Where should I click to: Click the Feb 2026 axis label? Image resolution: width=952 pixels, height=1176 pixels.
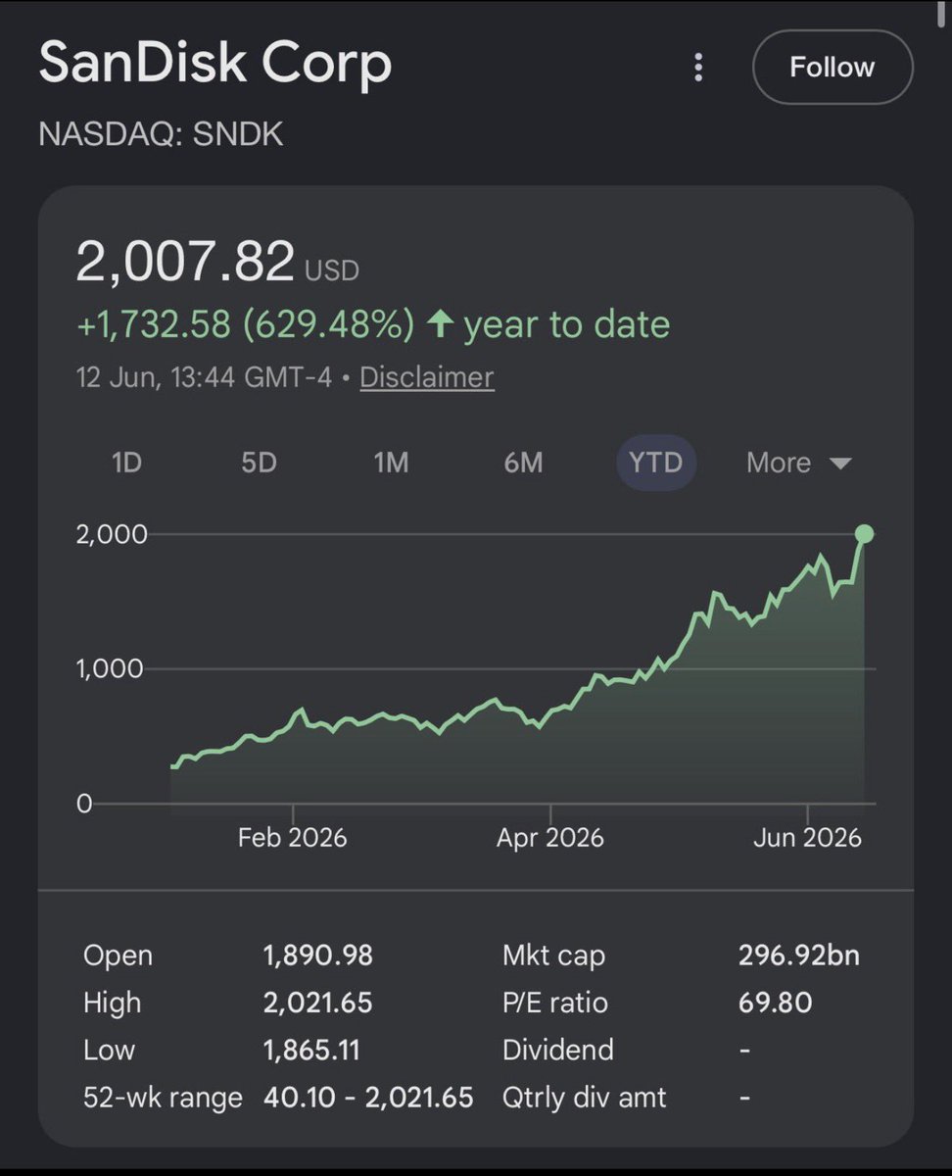(292, 838)
